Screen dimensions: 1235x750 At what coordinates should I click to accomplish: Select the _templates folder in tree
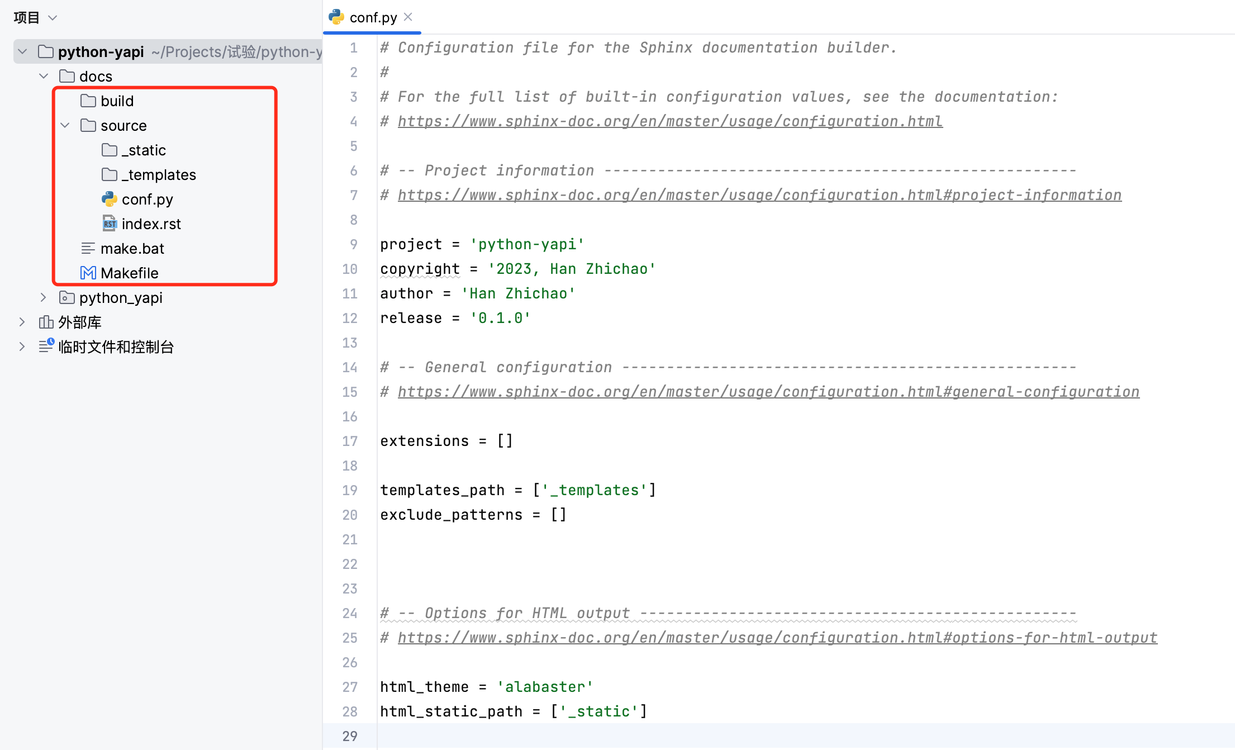159,175
